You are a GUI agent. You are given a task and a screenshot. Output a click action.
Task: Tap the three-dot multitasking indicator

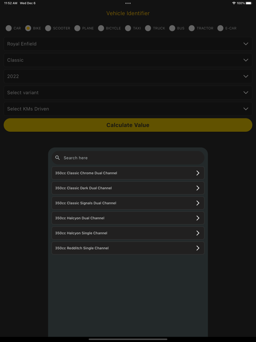[128, 3]
